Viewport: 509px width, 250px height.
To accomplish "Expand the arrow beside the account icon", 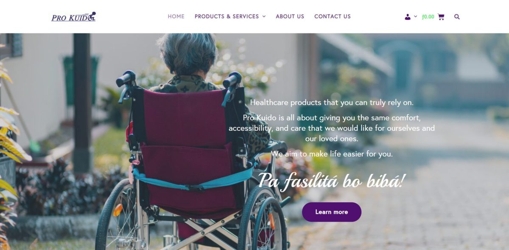I will pos(416,16).
